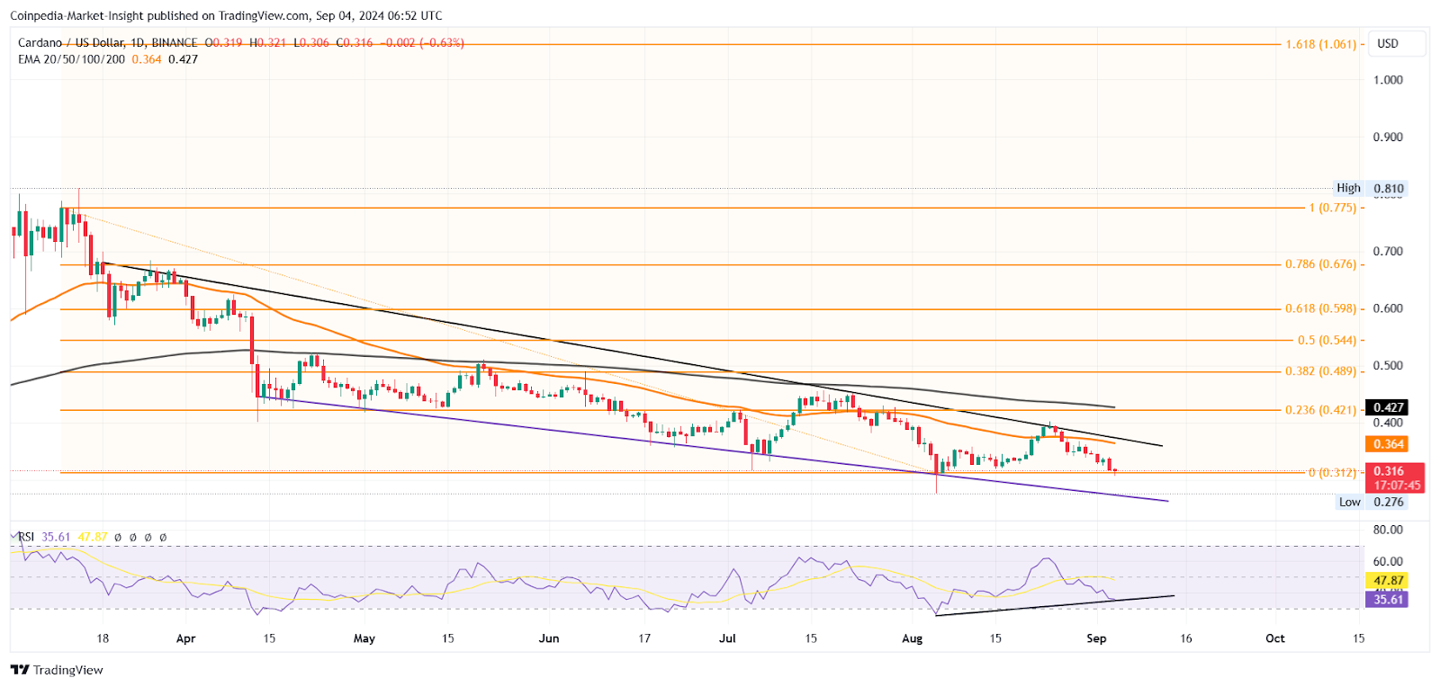Click the close price C0.316 value
Viewport: 1440px width, 687px height.
coord(355,43)
